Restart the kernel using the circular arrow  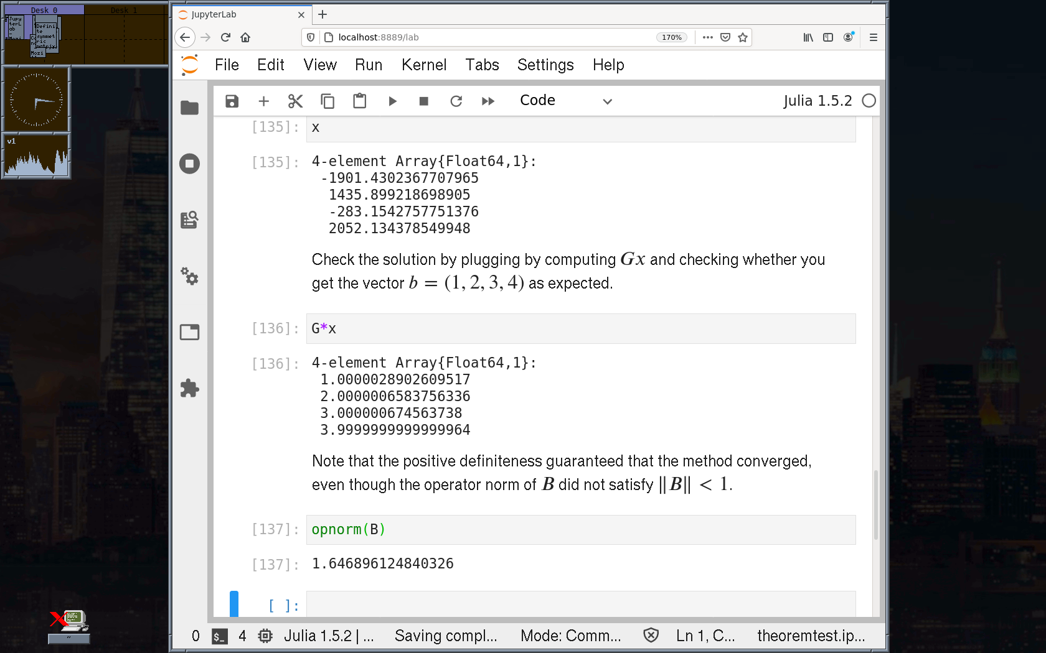coord(456,101)
